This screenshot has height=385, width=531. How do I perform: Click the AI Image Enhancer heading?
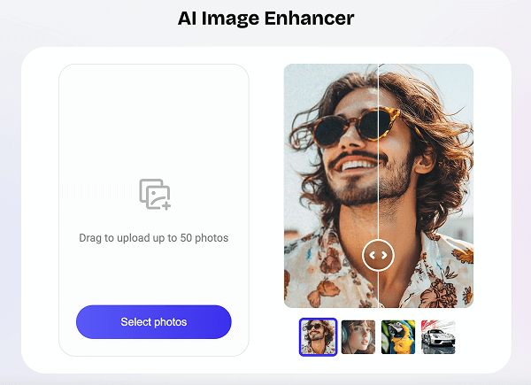pyautogui.click(x=265, y=18)
